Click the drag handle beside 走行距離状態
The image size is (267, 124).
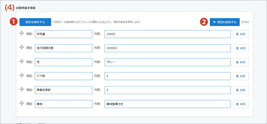tap(22, 48)
